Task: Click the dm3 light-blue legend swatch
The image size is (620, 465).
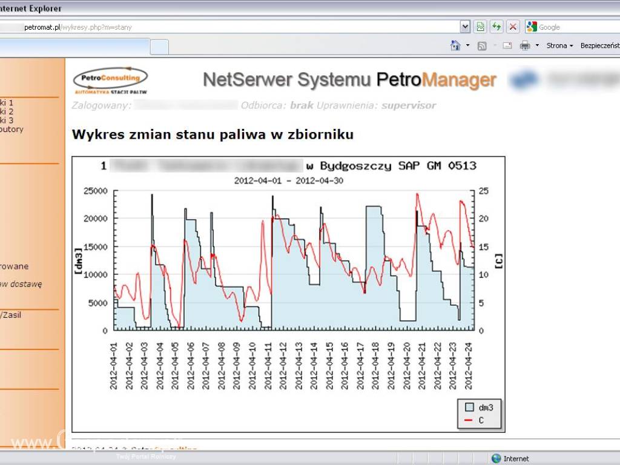Action: pyautogui.click(x=469, y=407)
